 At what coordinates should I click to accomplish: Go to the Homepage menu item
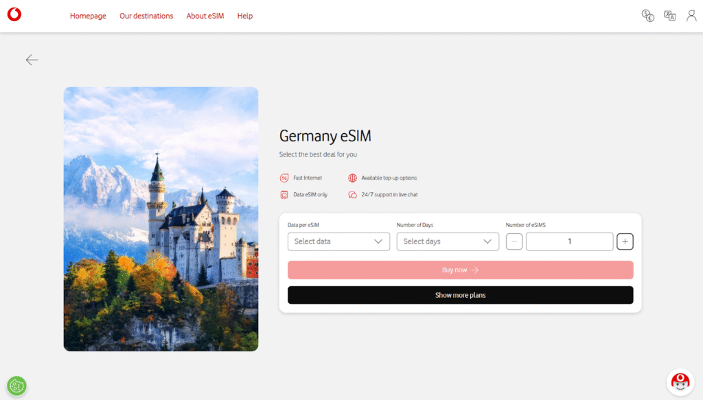click(x=88, y=16)
